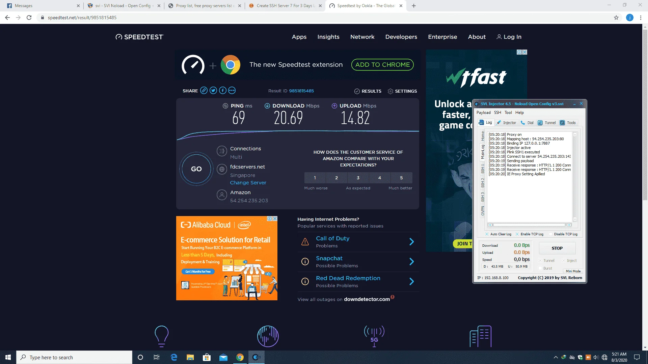648x364 pixels.
Task: Click the user icon beside Amazon
Action: [222, 195]
